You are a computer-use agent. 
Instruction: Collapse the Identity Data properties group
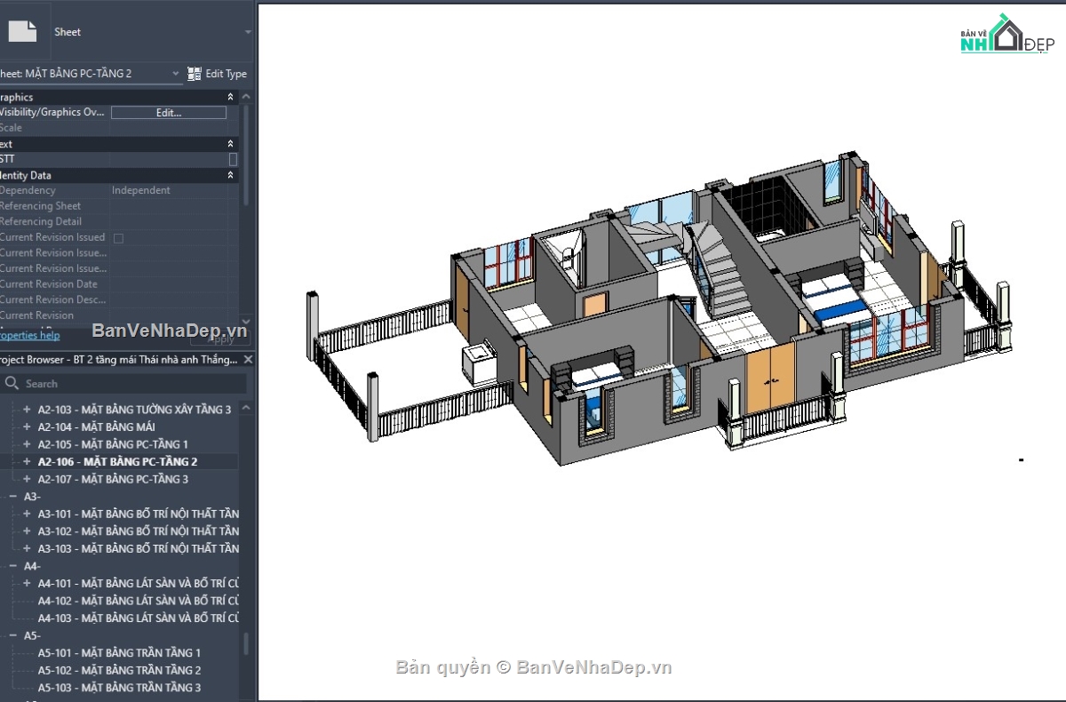pyautogui.click(x=230, y=176)
